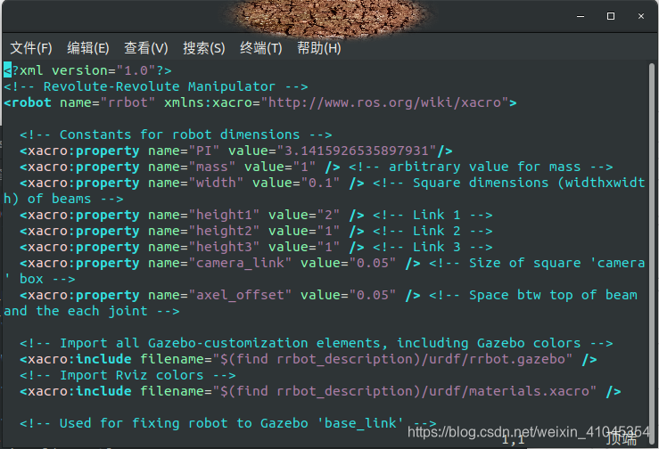Click the "height3" property name
Viewport: 659px width, 449px height.
224,247
